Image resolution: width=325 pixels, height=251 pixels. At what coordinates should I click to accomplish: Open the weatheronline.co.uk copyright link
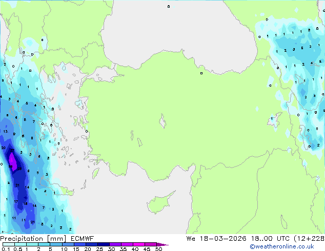(282, 246)
